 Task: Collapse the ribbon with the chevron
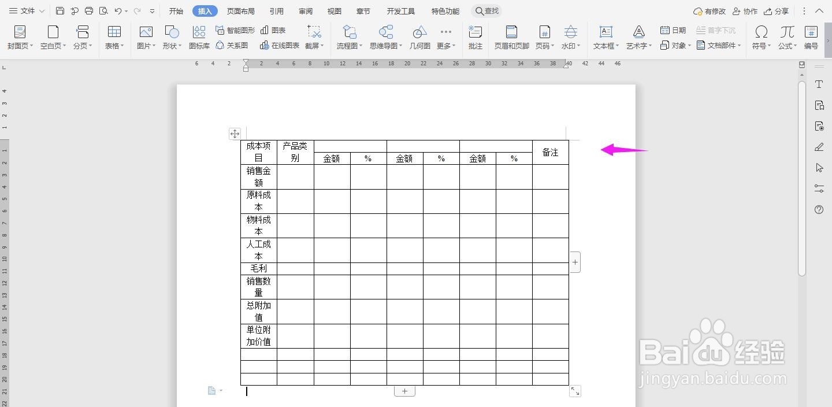pyautogui.click(x=819, y=11)
